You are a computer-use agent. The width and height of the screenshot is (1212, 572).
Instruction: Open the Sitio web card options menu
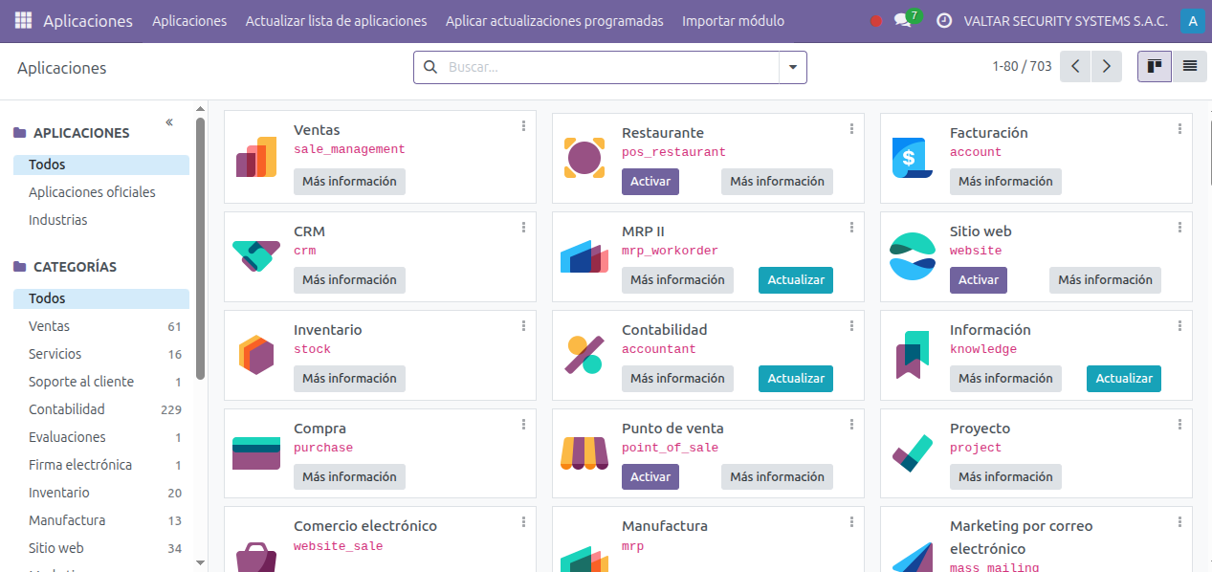pyautogui.click(x=1179, y=227)
